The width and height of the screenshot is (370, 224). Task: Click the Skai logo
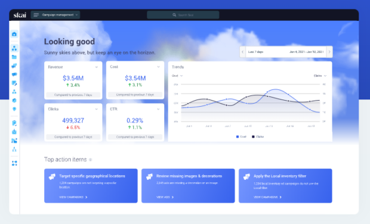(20, 15)
